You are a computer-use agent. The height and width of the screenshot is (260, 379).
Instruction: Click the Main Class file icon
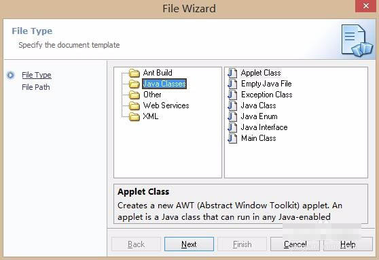pos(232,138)
